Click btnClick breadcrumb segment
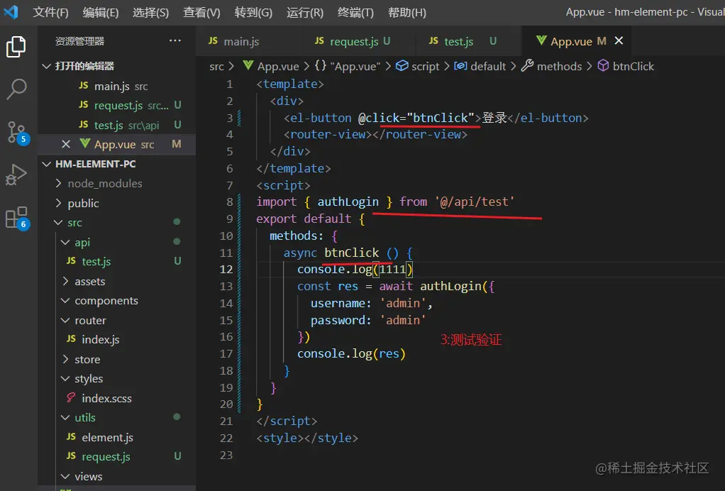 click(633, 66)
